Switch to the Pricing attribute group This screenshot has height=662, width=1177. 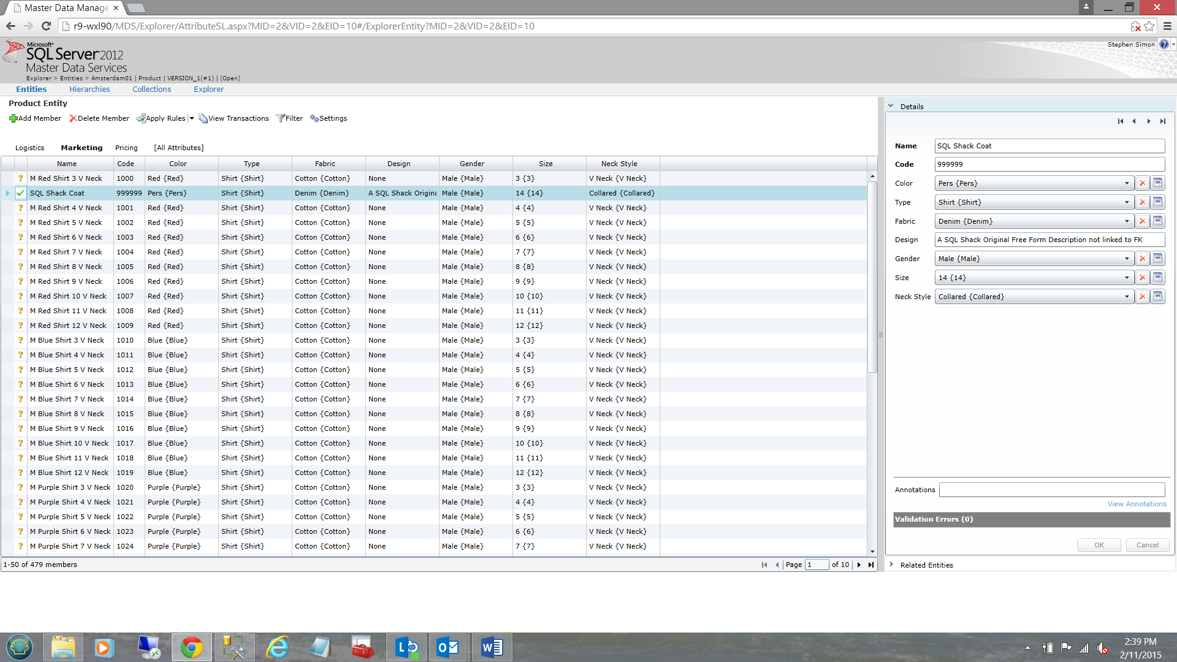(126, 148)
